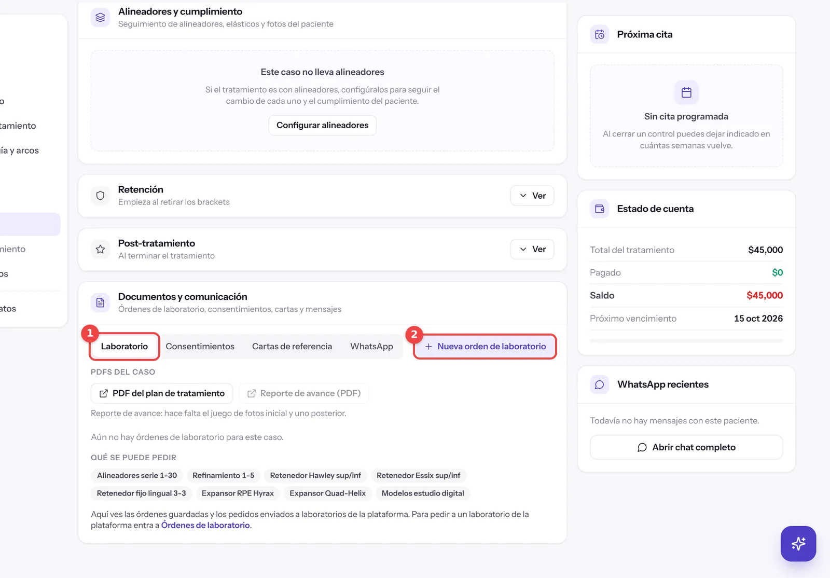Click the Modelos estudio digital chip
This screenshot has height=578, width=830.
click(423, 493)
